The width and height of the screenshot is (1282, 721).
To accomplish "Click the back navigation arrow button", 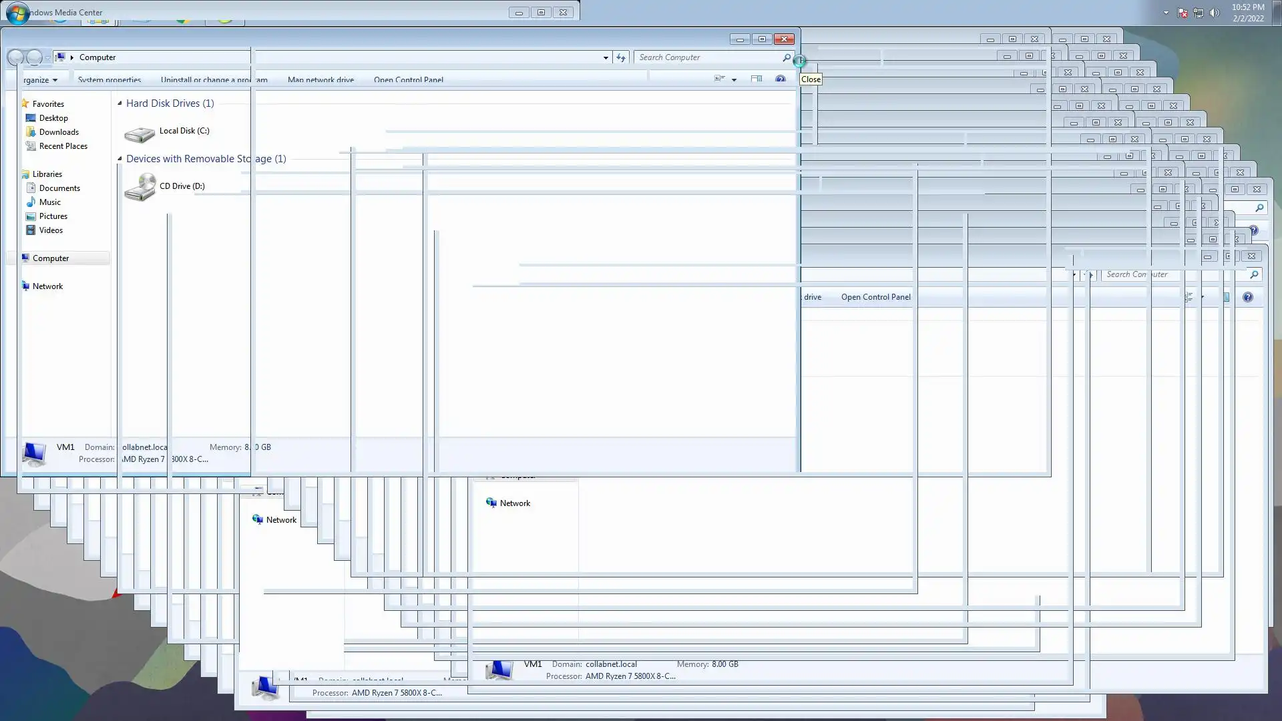I will coord(16,58).
